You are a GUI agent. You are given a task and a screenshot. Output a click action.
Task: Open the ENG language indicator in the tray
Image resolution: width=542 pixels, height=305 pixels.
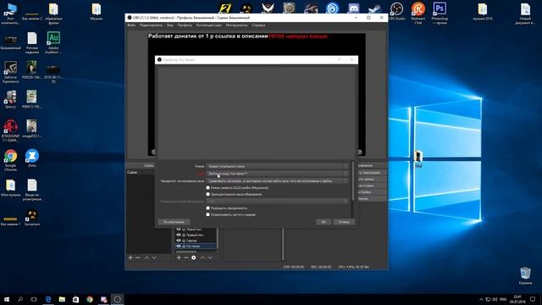(x=503, y=299)
